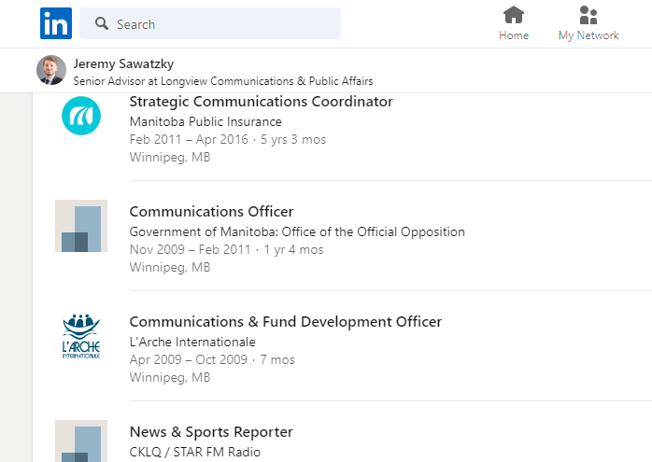The height and width of the screenshot is (462, 652).
Task: Select the Nov 2009 – Feb 2011 dates
Action: (x=190, y=250)
